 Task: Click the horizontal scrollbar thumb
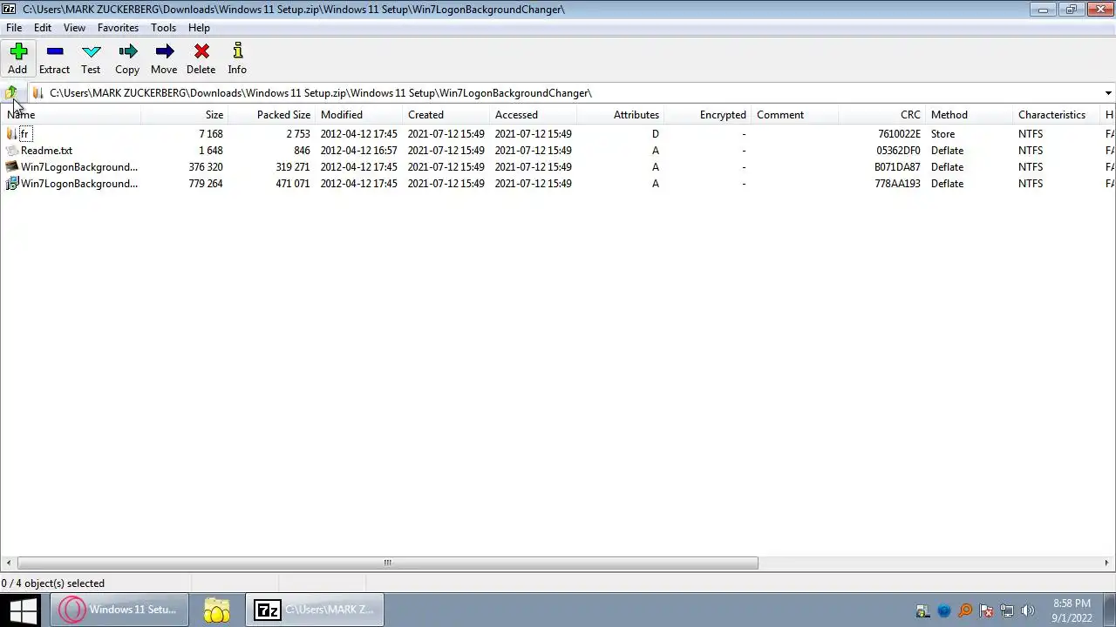[388, 563]
